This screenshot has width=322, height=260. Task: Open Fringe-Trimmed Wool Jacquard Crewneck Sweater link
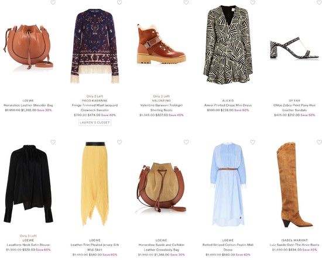point(95,108)
